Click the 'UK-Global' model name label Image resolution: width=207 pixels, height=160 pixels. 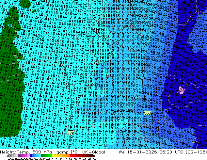[94, 152]
